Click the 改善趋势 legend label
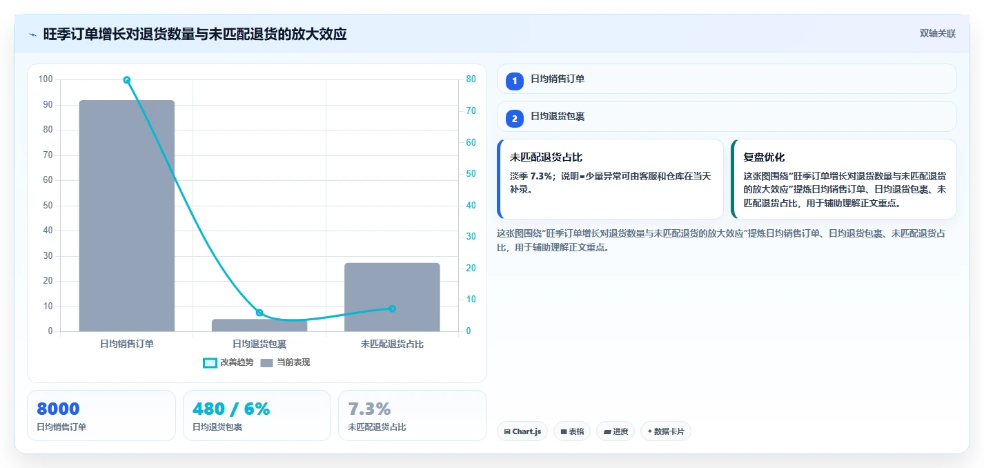This screenshot has width=984, height=468. click(237, 362)
